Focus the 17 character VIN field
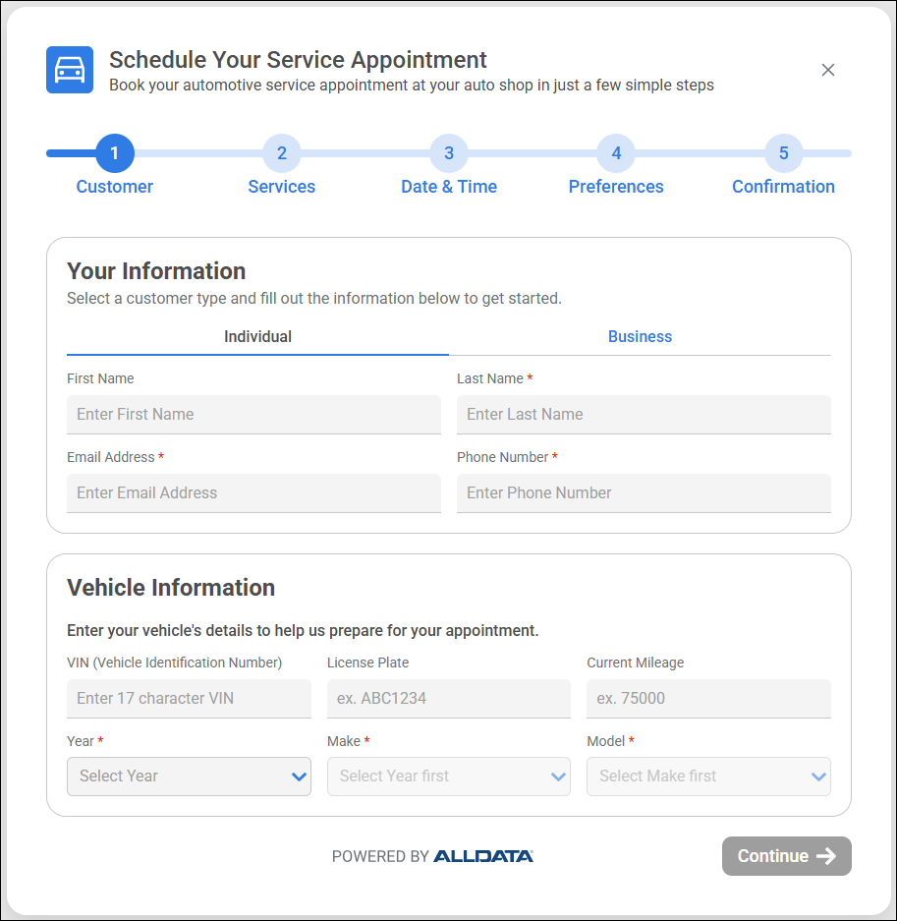 [x=189, y=699]
